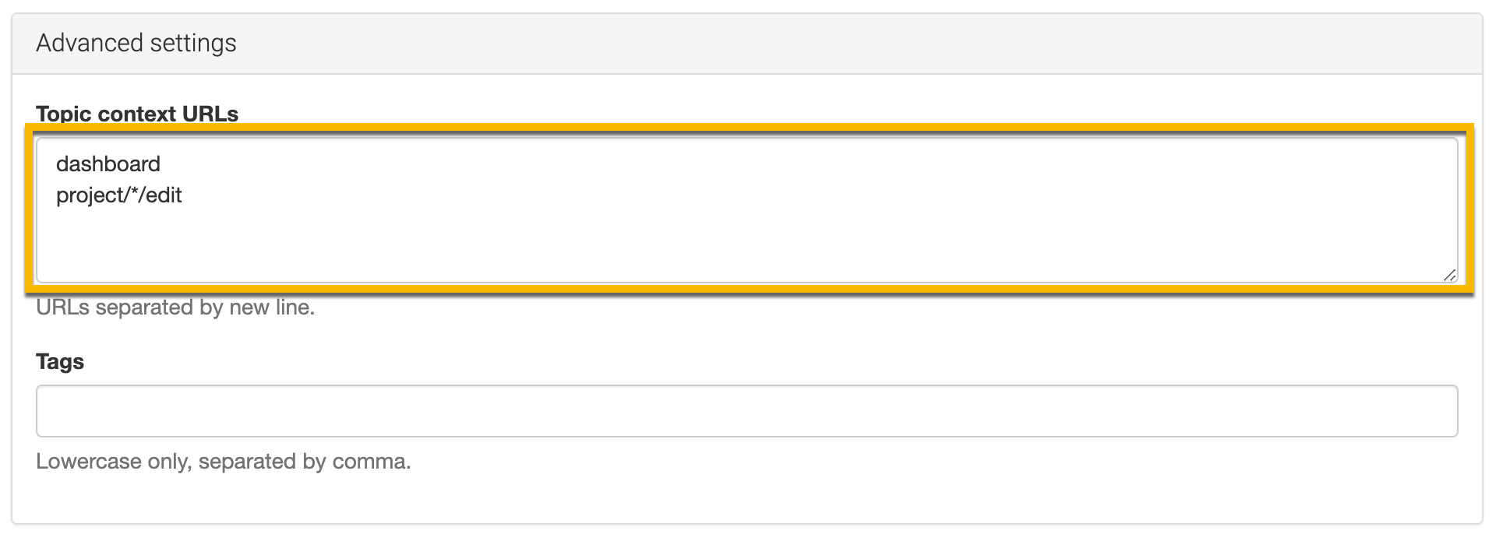The width and height of the screenshot is (1496, 534).
Task: Click the 'URLs separated by new line' hint
Action: [175, 307]
